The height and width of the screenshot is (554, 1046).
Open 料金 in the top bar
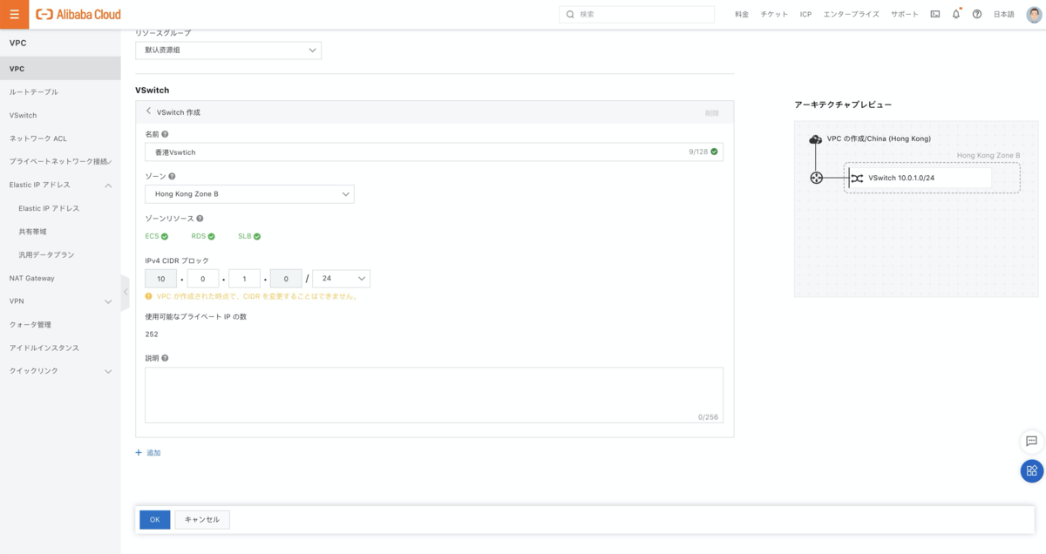pos(742,15)
